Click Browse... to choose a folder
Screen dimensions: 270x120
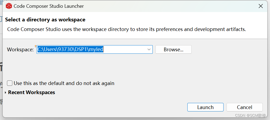click(173, 49)
